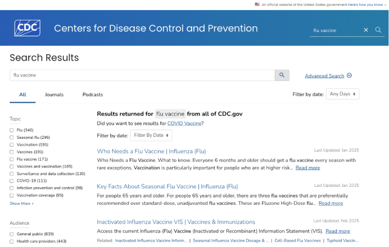
Task: Check the Vaccination (191) checkbox
Action: coord(12,145)
